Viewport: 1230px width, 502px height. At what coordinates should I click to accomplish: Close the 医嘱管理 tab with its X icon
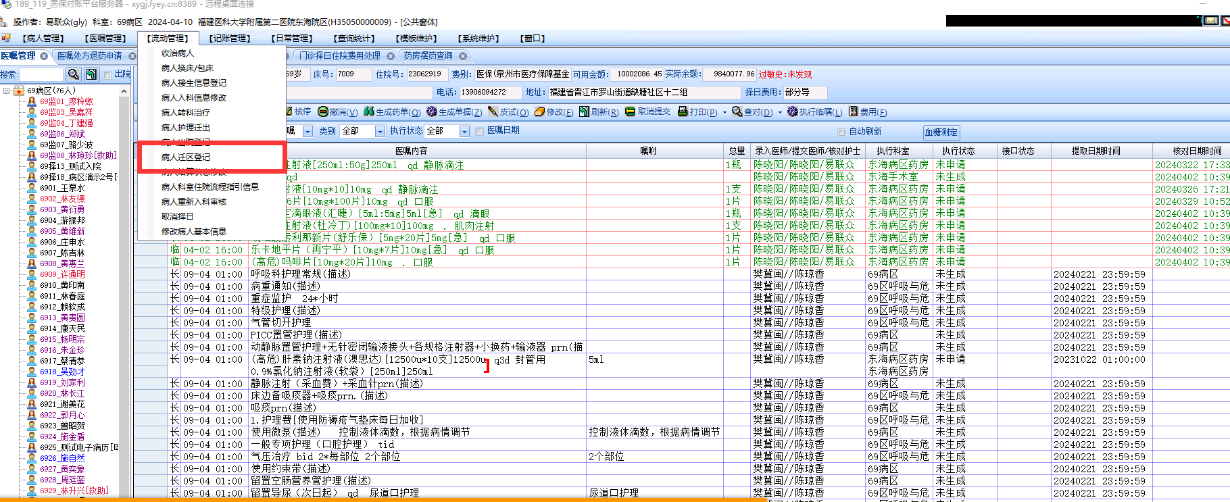coord(44,56)
